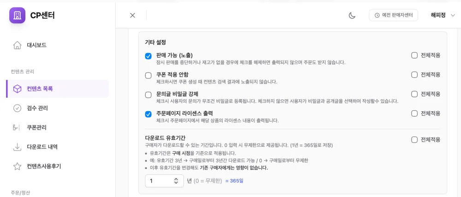This screenshot has width=461, height=197.
Task: Click the 컨텐츠 목록 cube icon
Action: point(18,89)
